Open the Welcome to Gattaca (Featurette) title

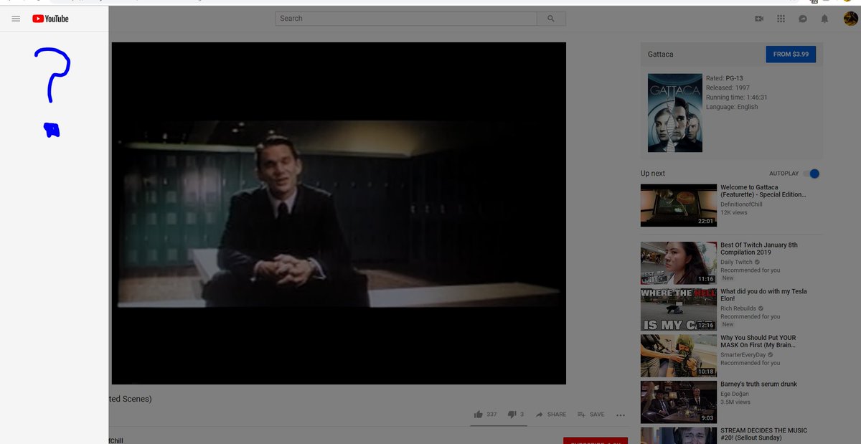763,191
